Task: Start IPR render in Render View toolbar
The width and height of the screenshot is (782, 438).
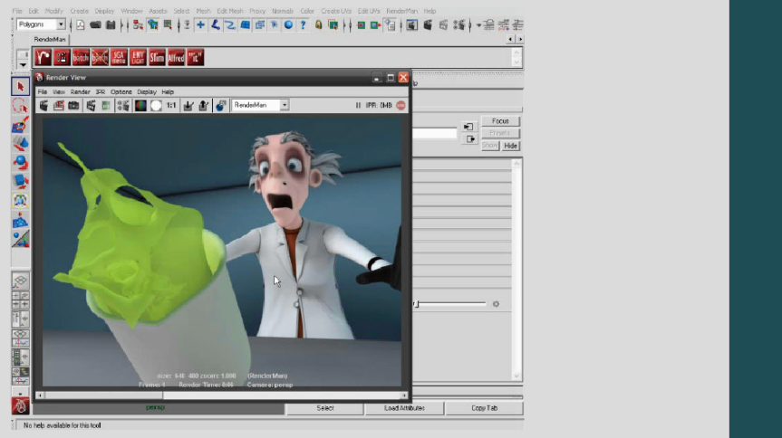Action: tap(91, 105)
